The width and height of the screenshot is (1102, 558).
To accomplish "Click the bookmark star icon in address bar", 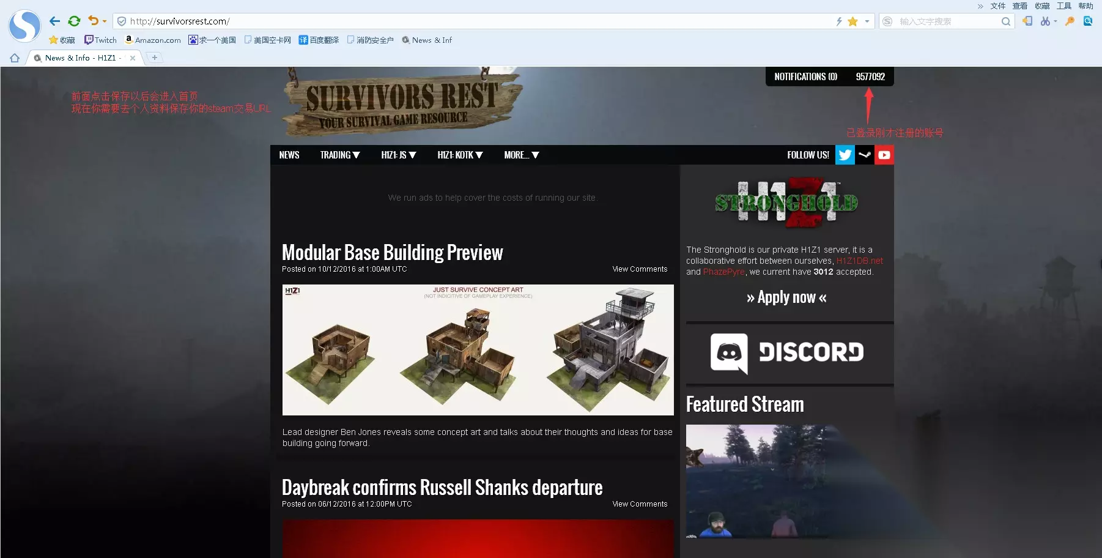I will click(x=852, y=21).
